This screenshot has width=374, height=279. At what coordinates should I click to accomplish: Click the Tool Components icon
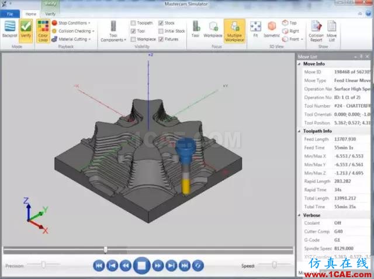(113, 26)
